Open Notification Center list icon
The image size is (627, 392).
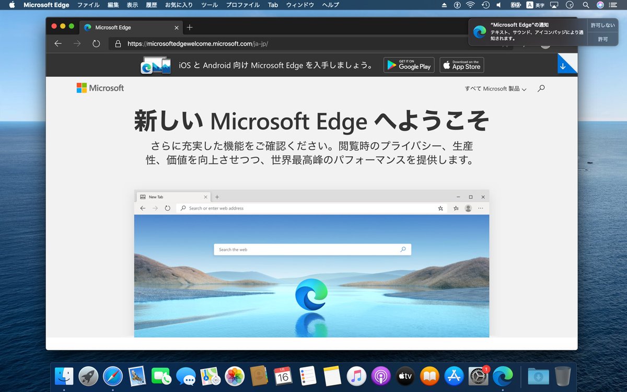tap(613, 5)
